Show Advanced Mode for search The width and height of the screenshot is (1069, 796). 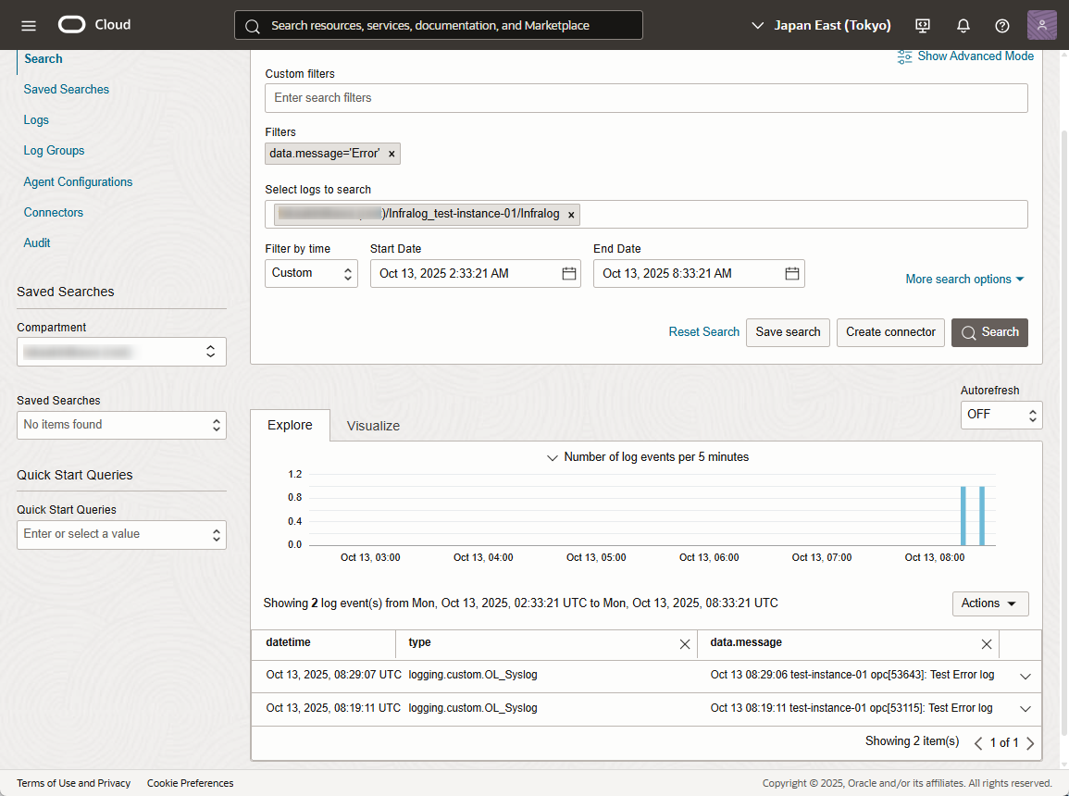(x=965, y=56)
